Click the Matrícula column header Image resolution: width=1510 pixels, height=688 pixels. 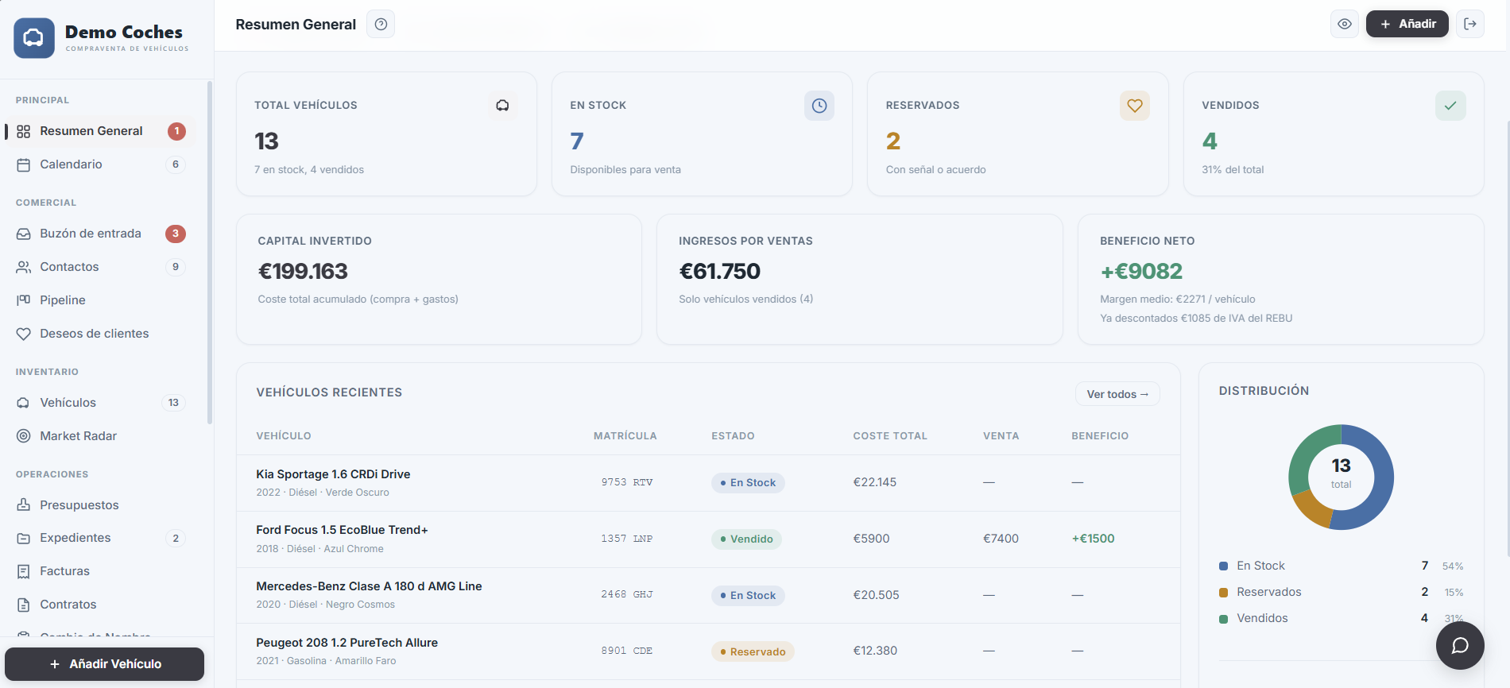pyautogui.click(x=625, y=436)
